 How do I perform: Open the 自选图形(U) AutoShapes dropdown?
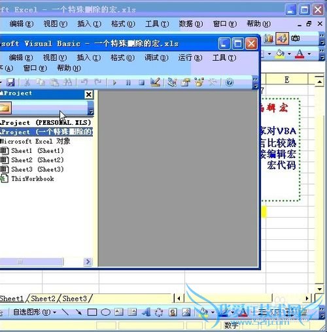(x=35, y=312)
